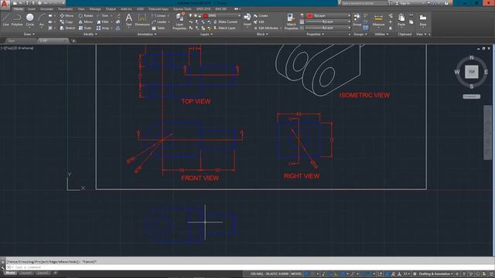
Task: Click the Table tool
Action: click(x=159, y=28)
